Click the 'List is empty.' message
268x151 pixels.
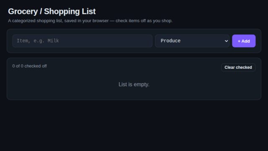134,84
